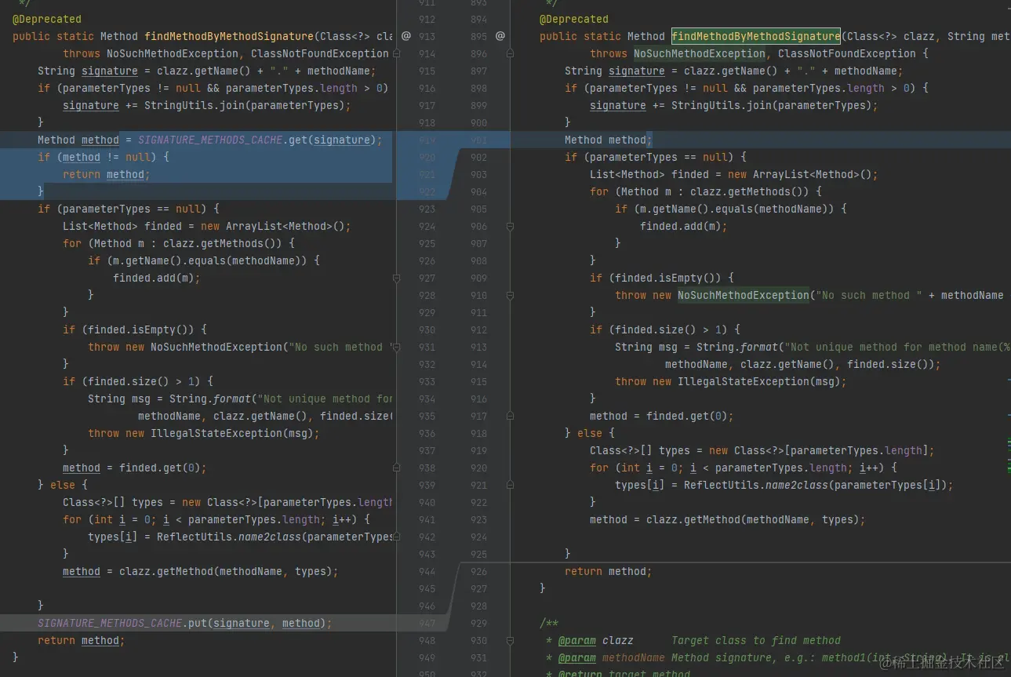Image resolution: width=1011 pixels, height=677 pixels.
Task: Click the @ gutter icon beside line 895
Action: click(x=500, y=36)
